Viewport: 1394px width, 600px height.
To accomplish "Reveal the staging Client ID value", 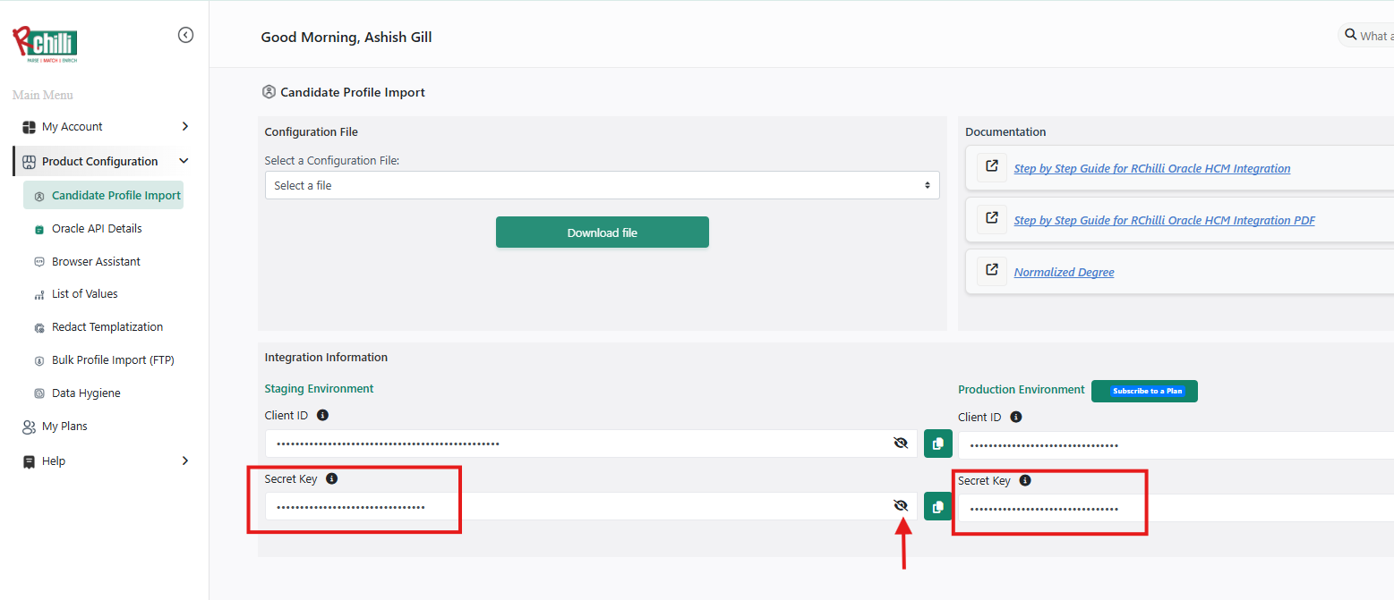I will 901,444.
